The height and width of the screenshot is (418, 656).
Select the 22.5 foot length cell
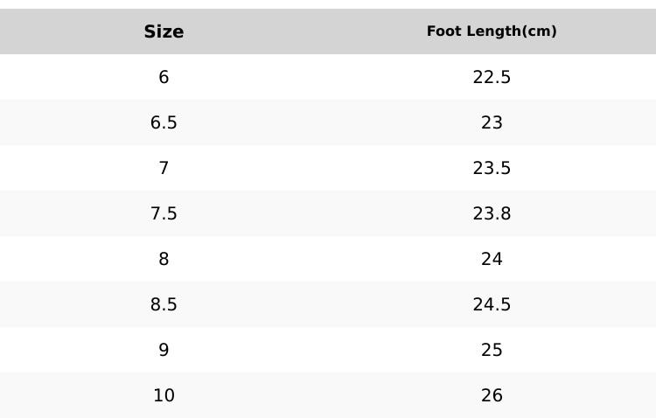(x=492, y=77)
